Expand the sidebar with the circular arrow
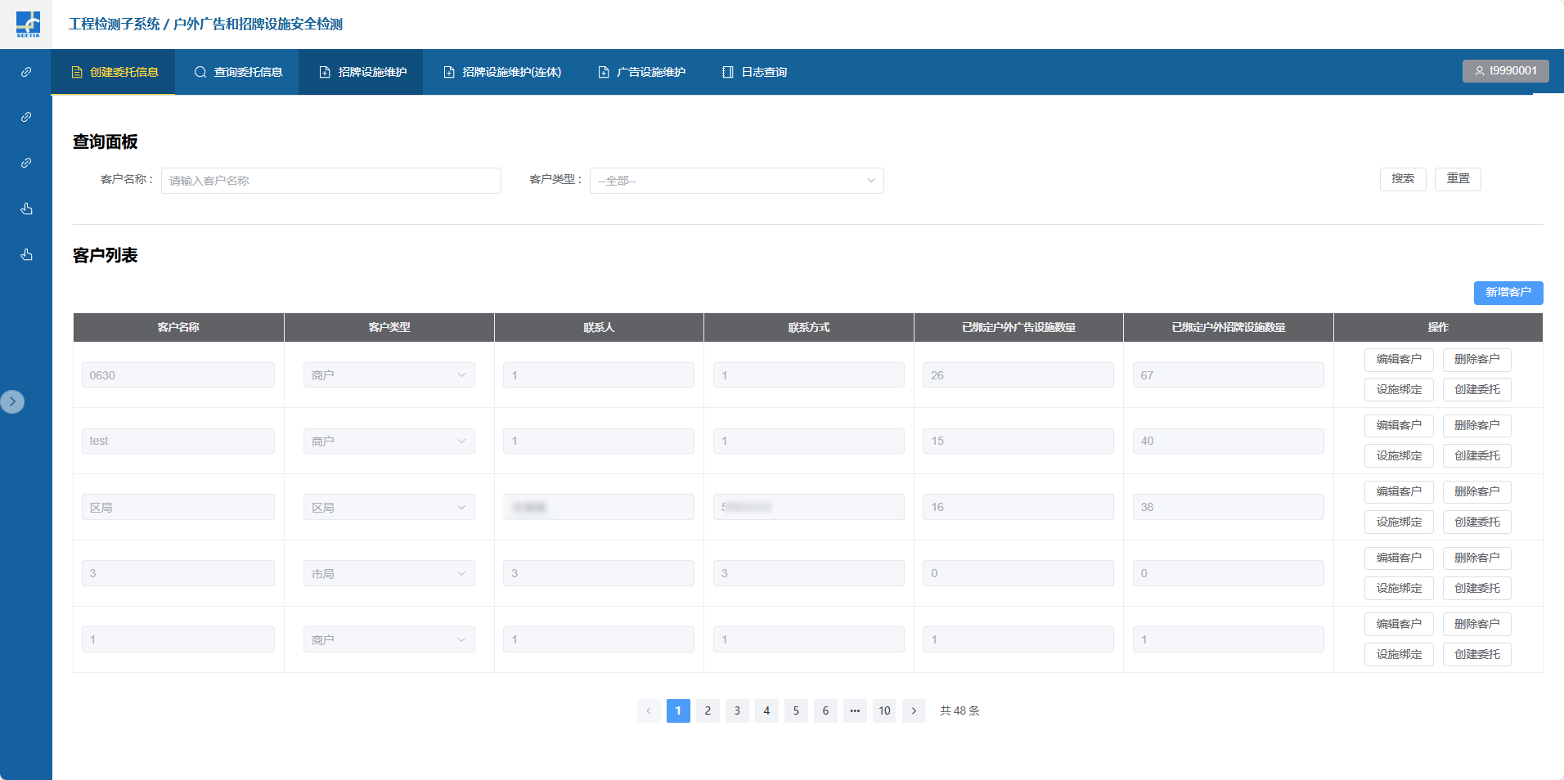1564x780 pixels. [12, 401]
